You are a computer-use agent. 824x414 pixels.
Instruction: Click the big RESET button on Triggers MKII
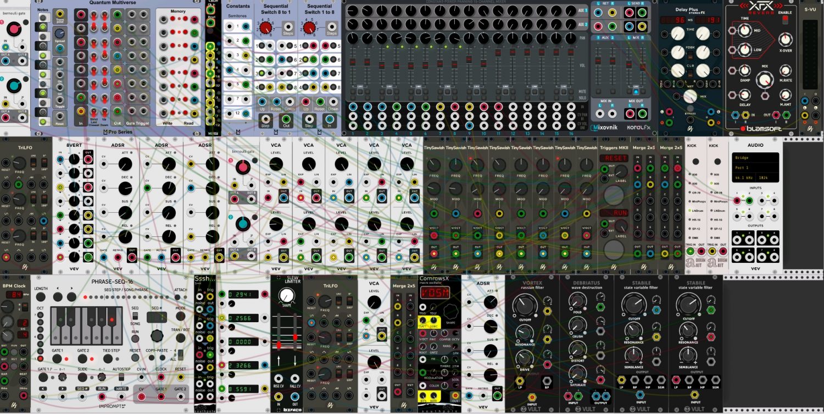coord(614,195)
